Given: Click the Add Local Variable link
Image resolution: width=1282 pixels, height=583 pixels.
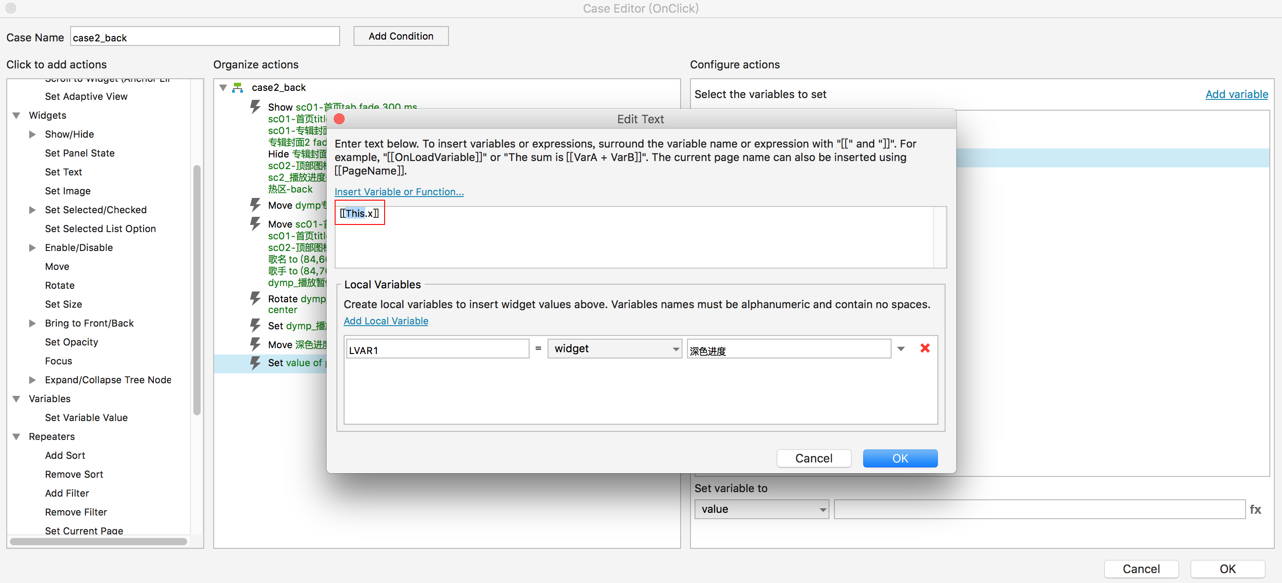Looking at the screenshot, I should click(385, 321).
